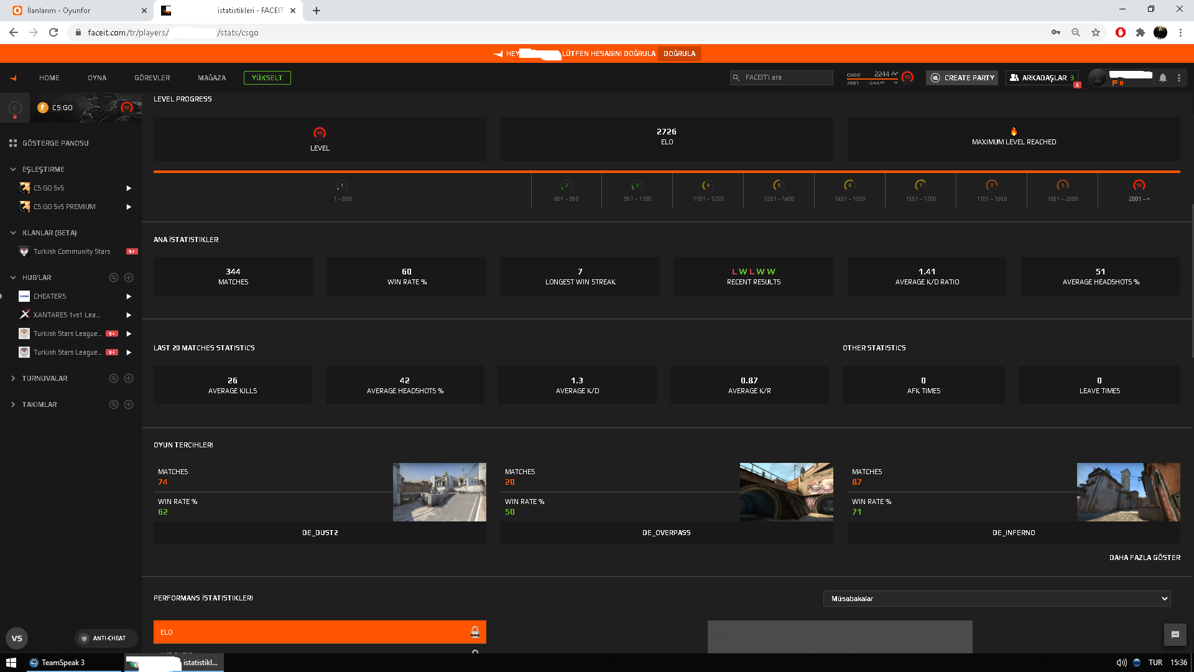The image size is (1194, 672).
Task: Open the ARKADAŞLAR friends button
Action: (x=1042, y=78)
